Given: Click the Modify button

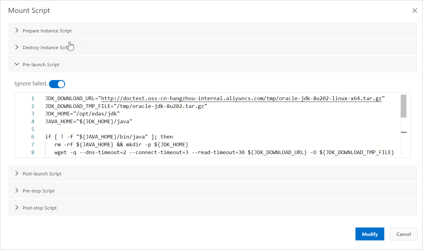Looking at the screenshot, I should [370, 234].
